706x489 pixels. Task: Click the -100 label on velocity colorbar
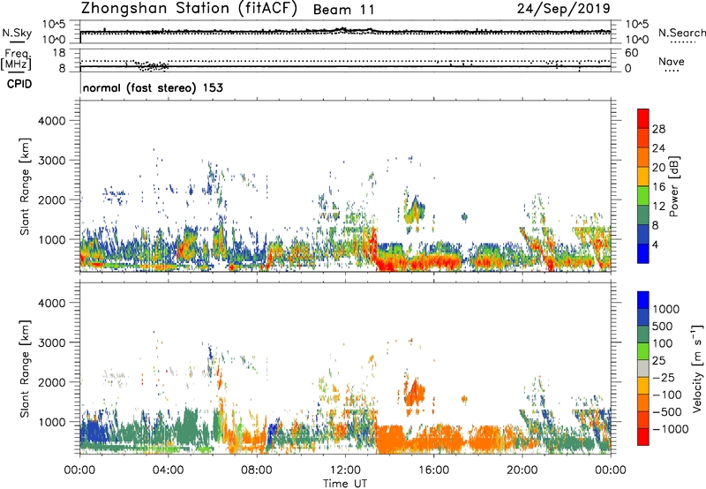(667, 395)
